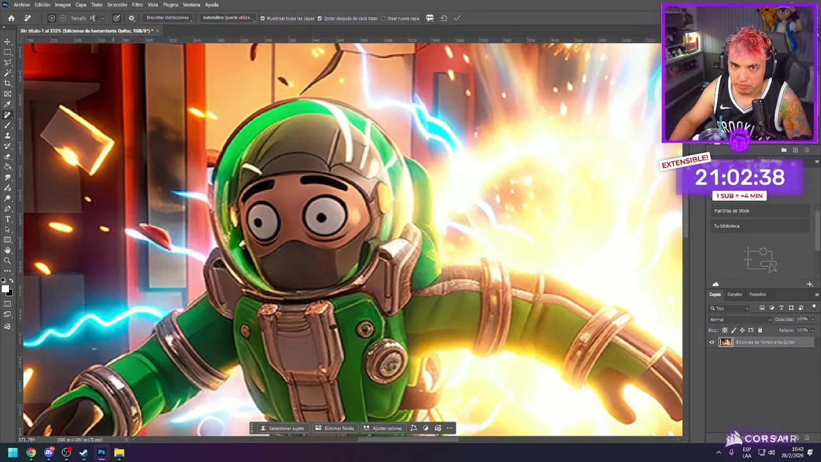Image resolution: width=821 pixels, height=462 pixels.
Task: Select the Eraser tool
Action: 8,157
